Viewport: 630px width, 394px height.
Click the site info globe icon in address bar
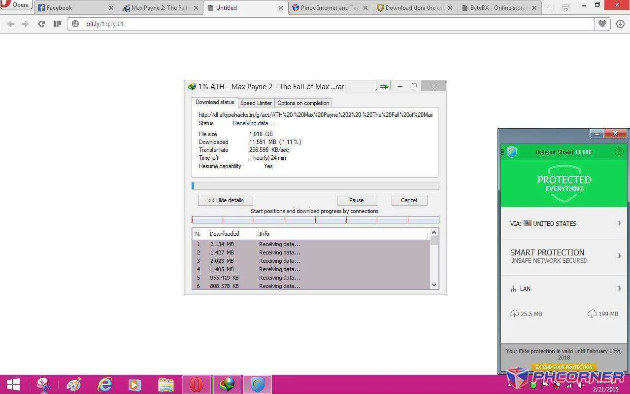tap(76, 24)
